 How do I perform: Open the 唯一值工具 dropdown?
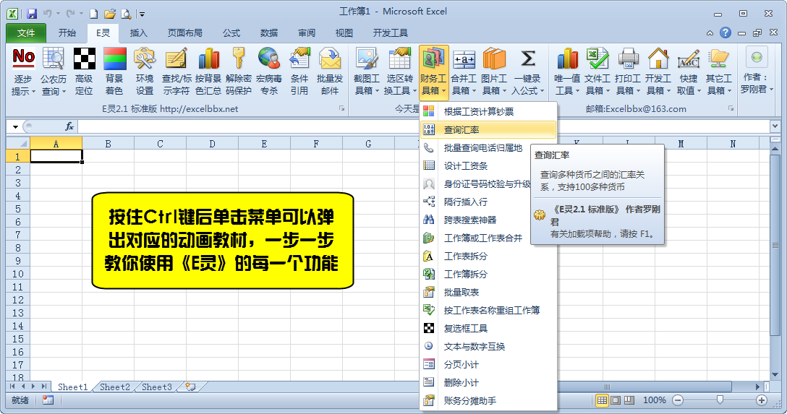tap(567, 72)
